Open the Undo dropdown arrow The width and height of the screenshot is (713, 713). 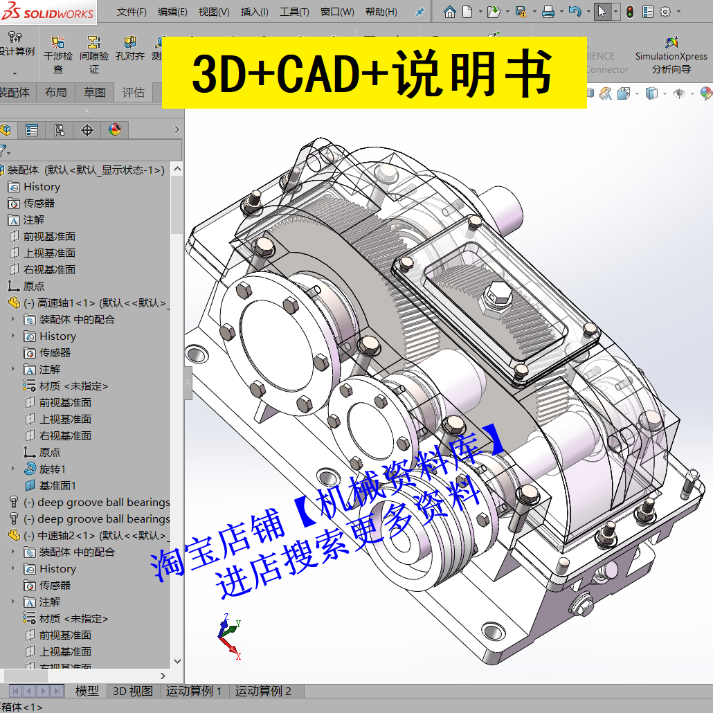point(589,11)
